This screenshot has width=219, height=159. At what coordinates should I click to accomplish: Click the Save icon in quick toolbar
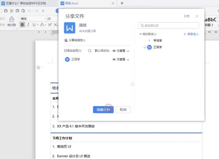point(6,11)
